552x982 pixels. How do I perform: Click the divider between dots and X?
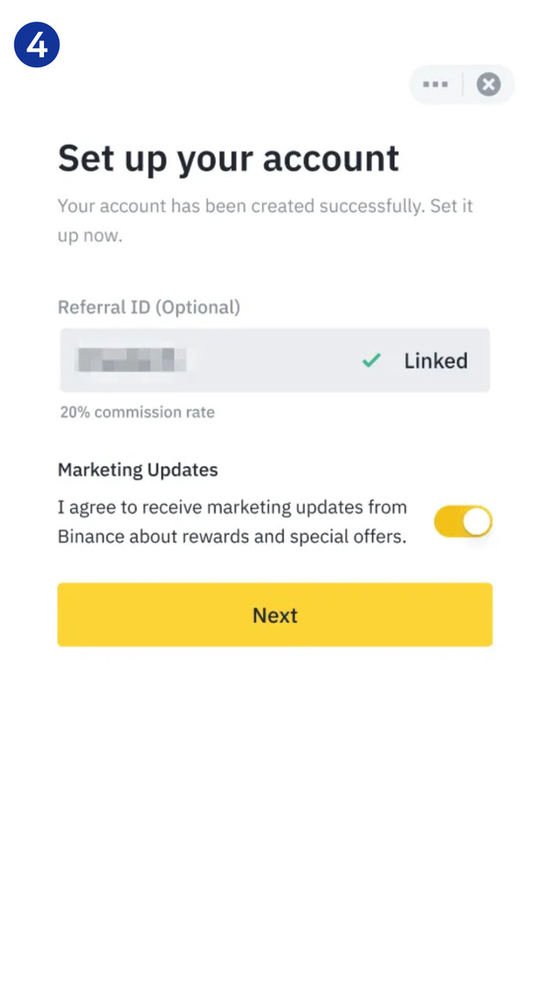pyautogui.click(x=463, y=85)
